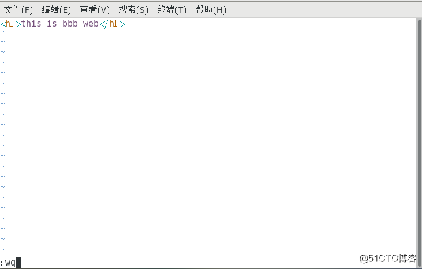Click the text 'this is bbb web'
Screen dimensions: 422x269
[x=60, y=24]
